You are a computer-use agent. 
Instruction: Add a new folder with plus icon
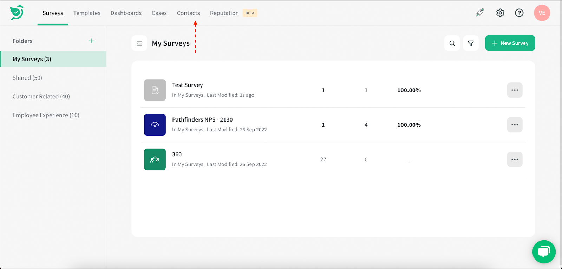91,41
